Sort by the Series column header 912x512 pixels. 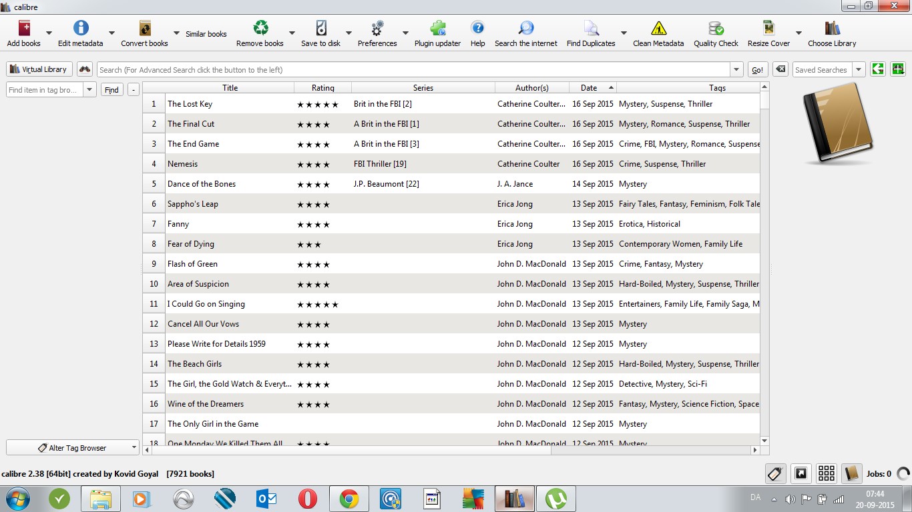click(423, 87)
